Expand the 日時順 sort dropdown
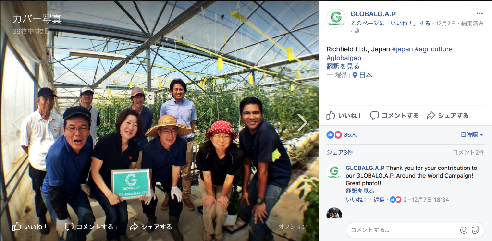 tap(472, 135)
